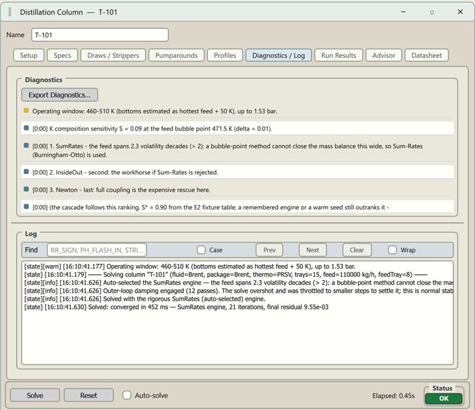Image resolution: width=475 pixels, height=410 pixels.
Task: Click the blue marker beside cascade ranking entry
Action: (26, 207)
